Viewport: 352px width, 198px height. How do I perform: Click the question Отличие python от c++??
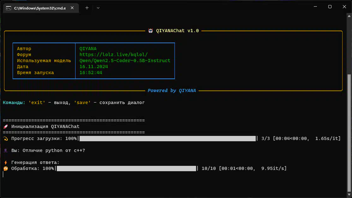54,150
